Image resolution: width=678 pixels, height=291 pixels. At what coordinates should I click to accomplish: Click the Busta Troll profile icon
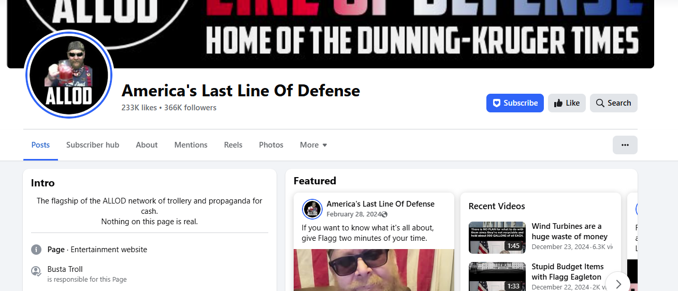click(36, 271)
